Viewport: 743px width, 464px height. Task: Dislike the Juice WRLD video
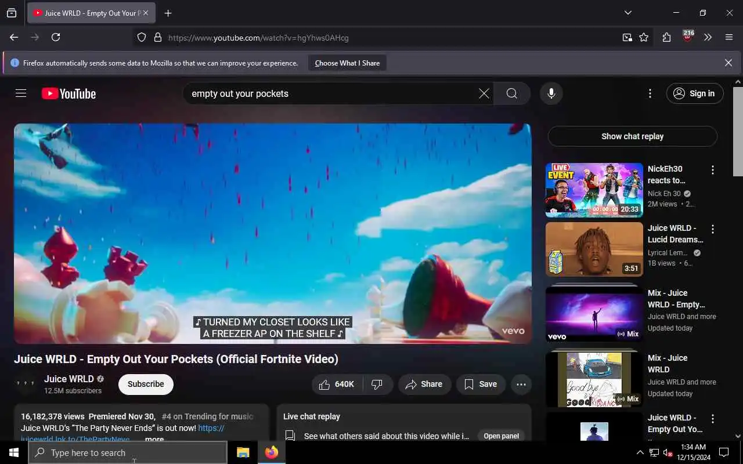[x=378, y=384]
